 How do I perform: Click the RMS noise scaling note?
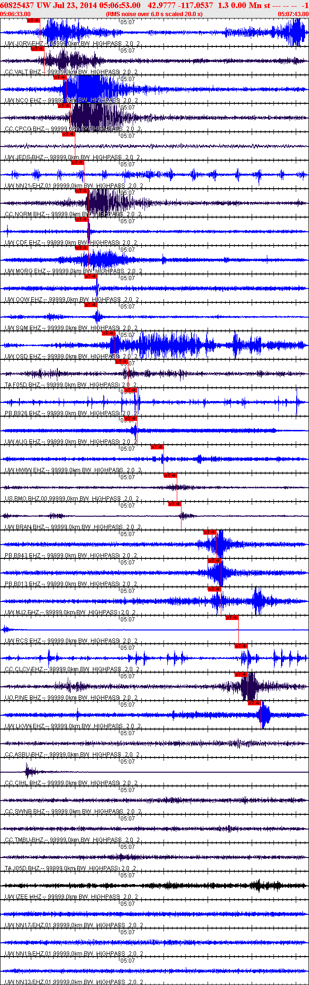click(154, 14)
